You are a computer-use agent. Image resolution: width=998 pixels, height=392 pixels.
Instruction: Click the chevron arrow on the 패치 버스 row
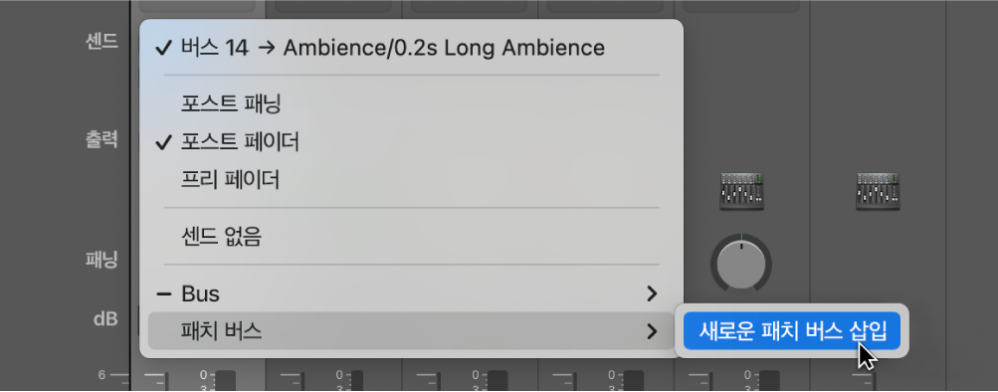click(x=651, y=331)
